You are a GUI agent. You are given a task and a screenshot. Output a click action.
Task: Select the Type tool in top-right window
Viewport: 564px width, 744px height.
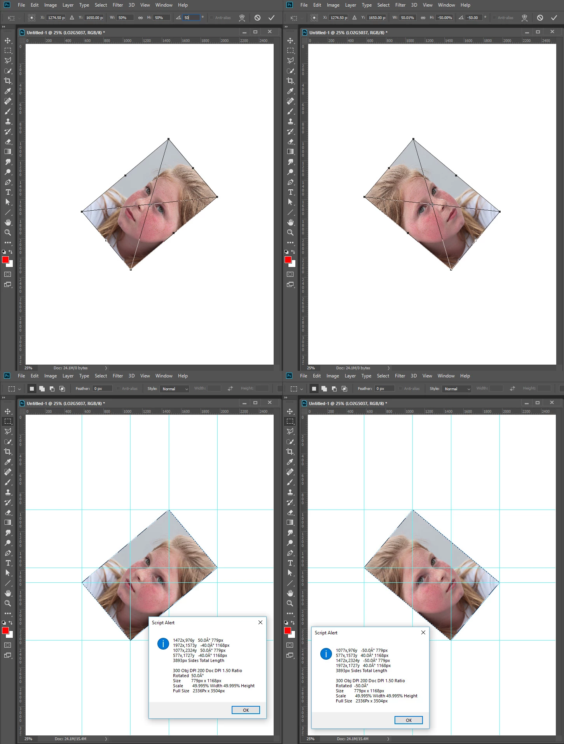pos(290,192)
